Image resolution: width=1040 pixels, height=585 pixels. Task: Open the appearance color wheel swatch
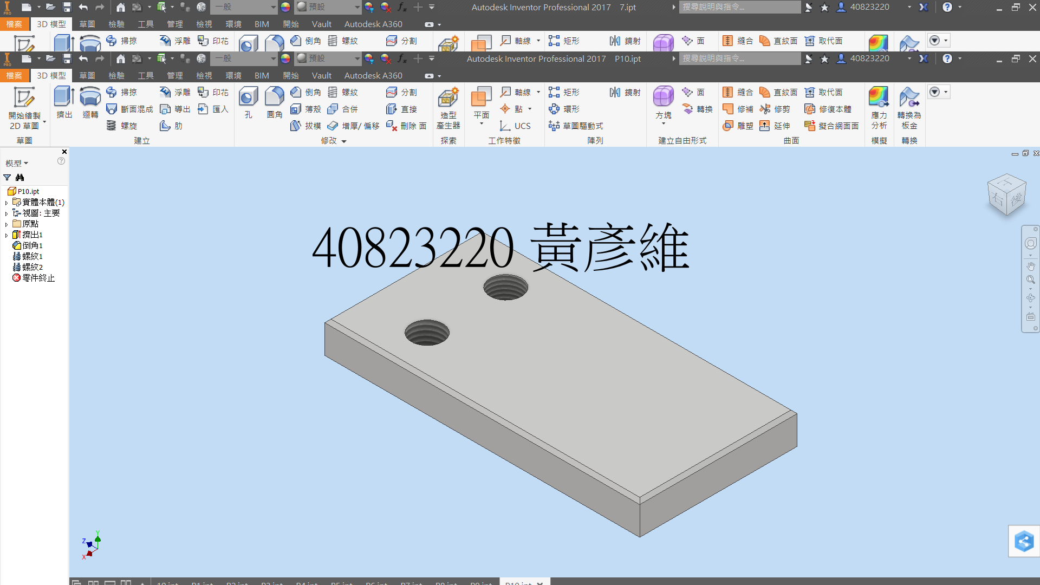coord(285,58)
